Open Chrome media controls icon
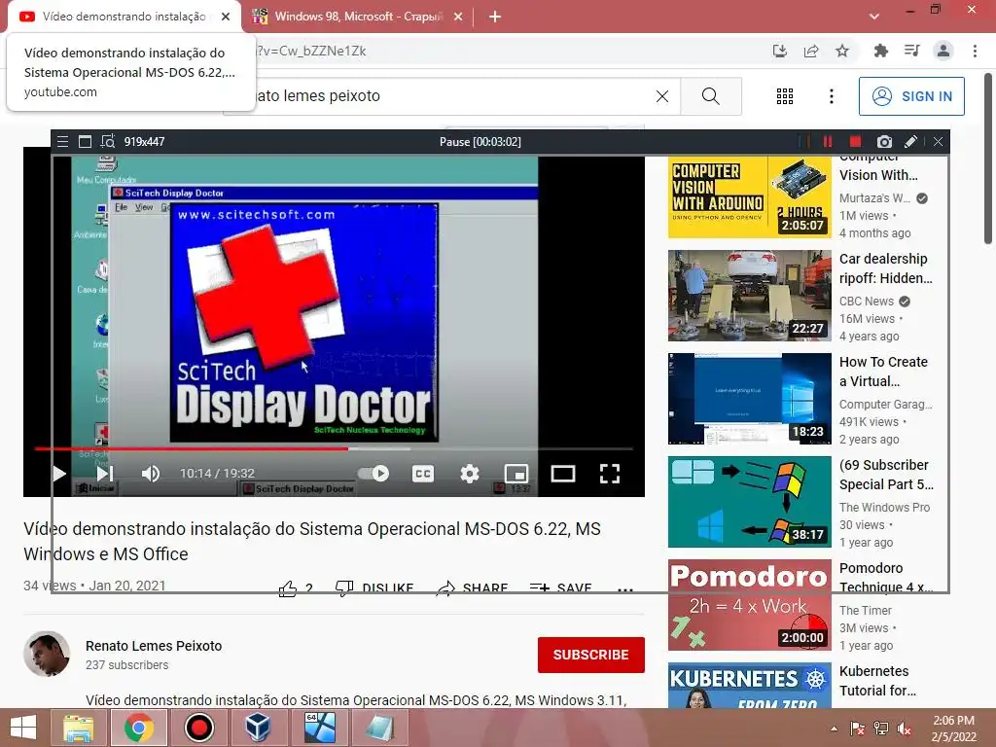Viewport: 996px width, 747px height. pyautogui.click(x=911, y=51)
